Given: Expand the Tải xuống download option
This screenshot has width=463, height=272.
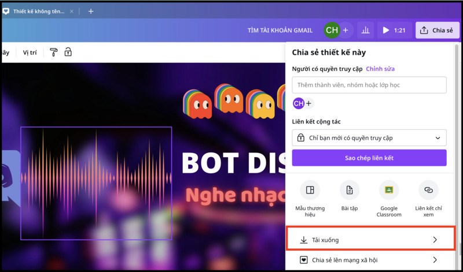Looking at the screenshot, I should point(369,240).
